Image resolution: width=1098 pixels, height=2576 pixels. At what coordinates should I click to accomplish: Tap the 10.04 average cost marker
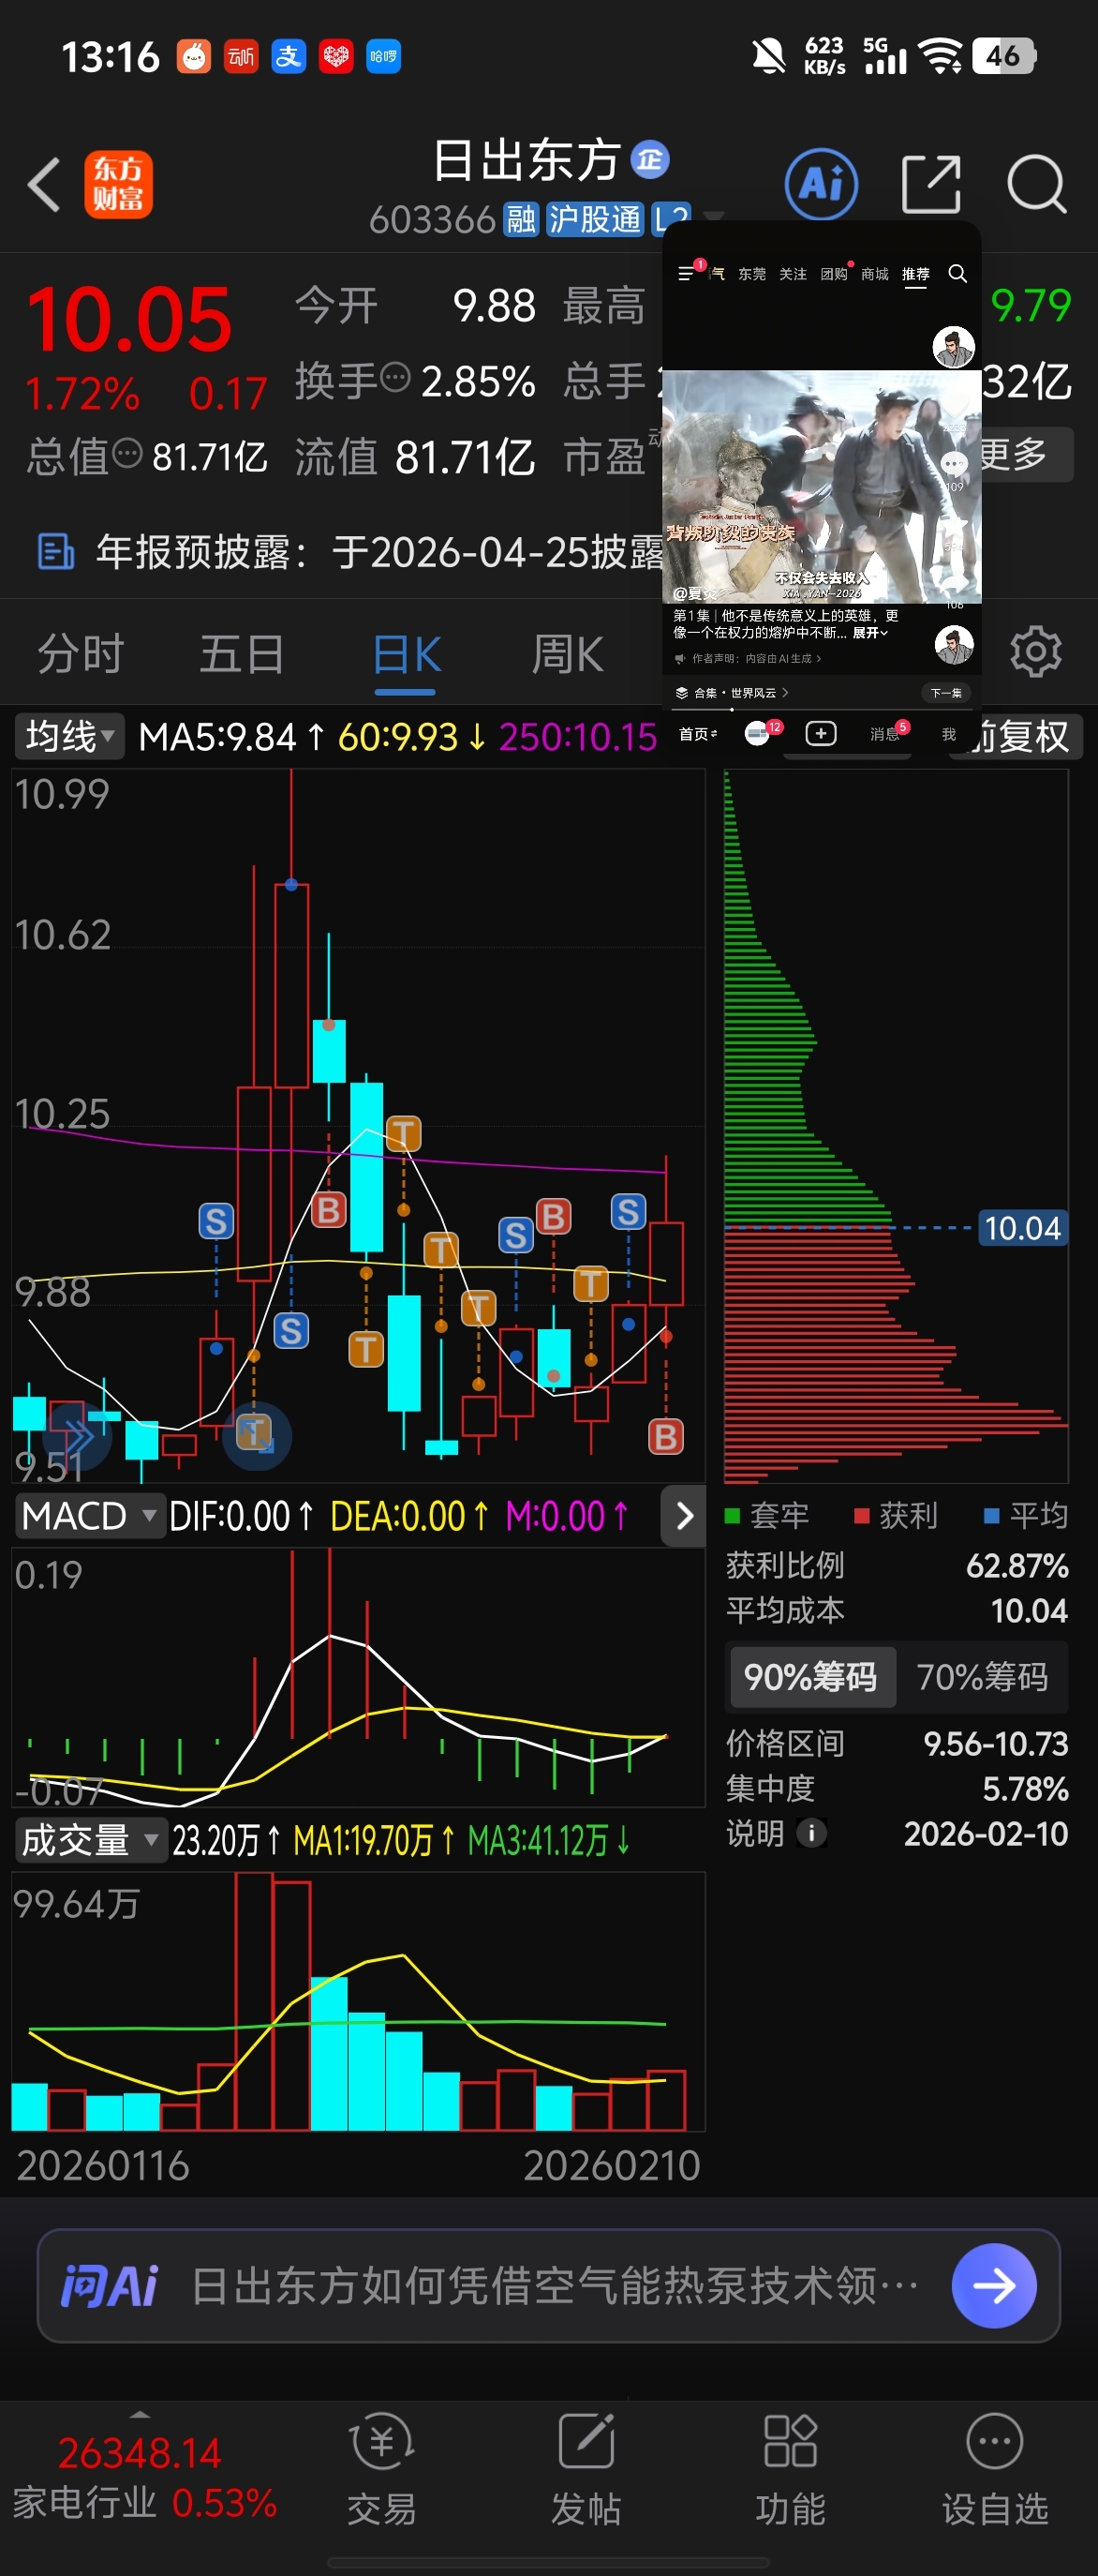pyautogui.click(x=1022, y=1228)
